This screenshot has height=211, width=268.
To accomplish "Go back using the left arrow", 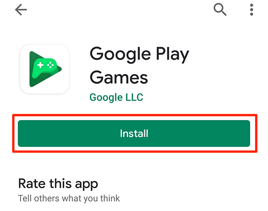I will pyautogui.click(x=21, y=10).
